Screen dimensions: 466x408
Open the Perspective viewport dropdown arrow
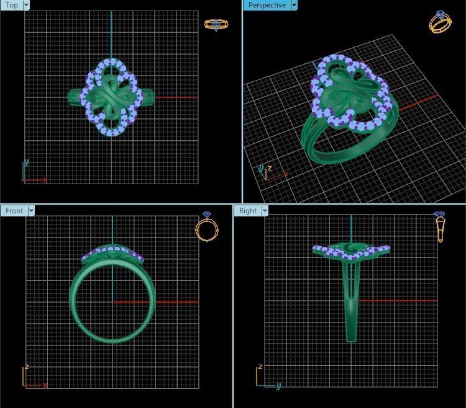point(294,5)
